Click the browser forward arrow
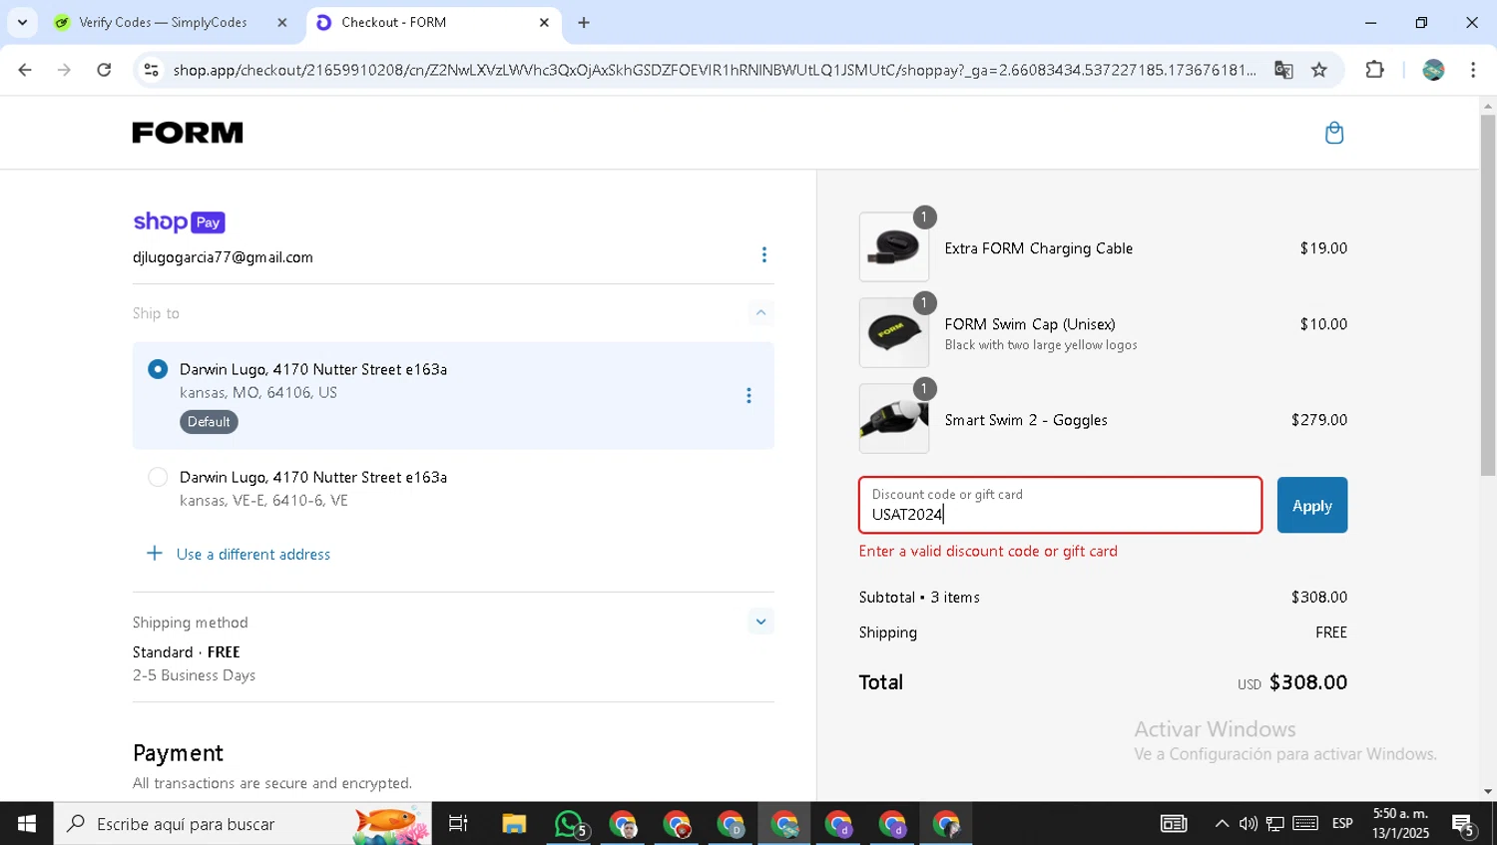Screen dimensions: 1497x845 click(x=65, y=70)
